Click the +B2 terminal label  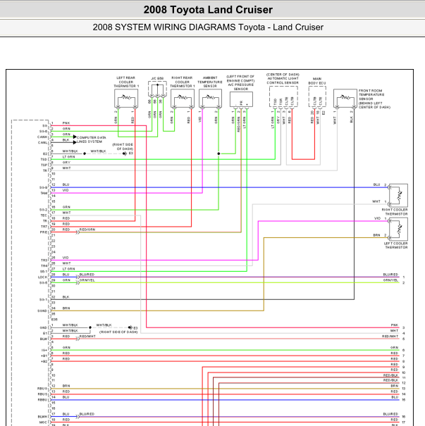[44, 361]
